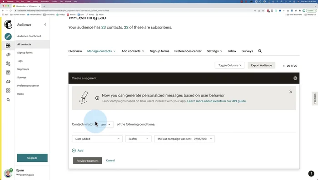Open the macOS Apple menu
This screenshot has height=180, width=318.
(3, 1)
